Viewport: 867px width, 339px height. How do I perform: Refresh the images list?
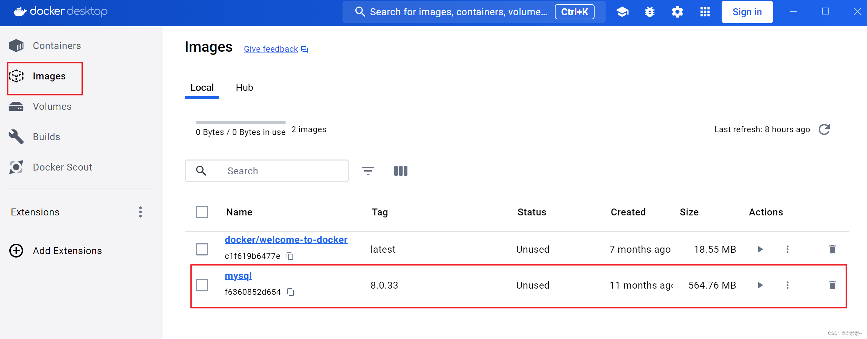[x=824, y=129]
